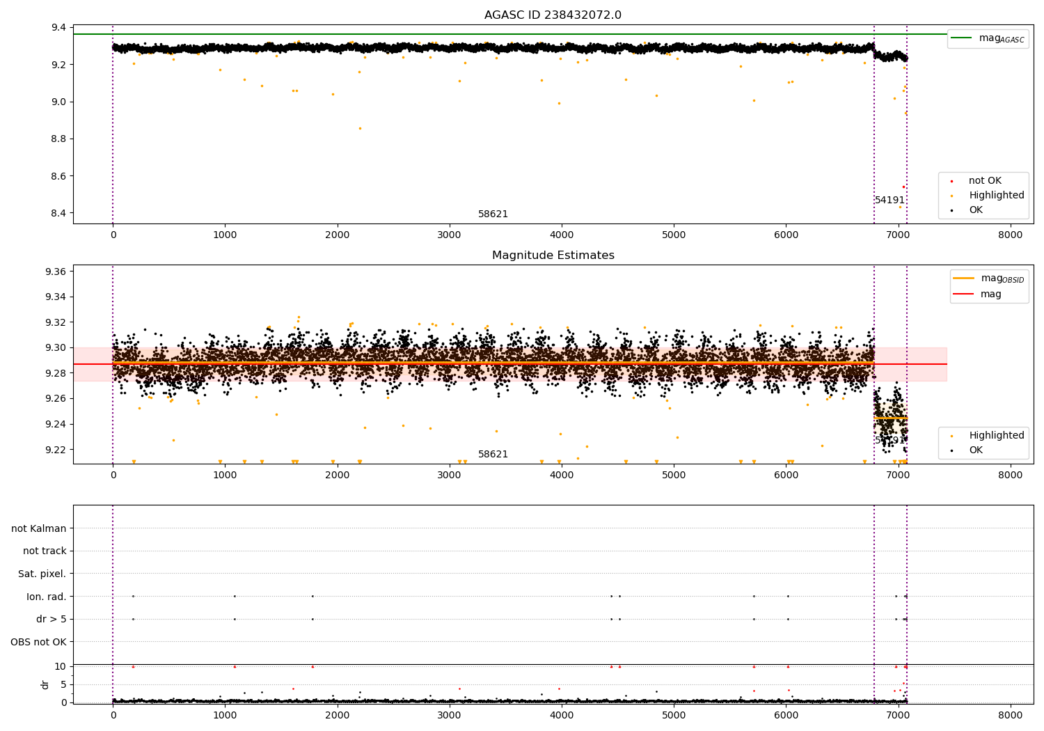1044x731 pixels.
Task: Click 'OK' entry in the top plot legend
Action: (976, 210)
